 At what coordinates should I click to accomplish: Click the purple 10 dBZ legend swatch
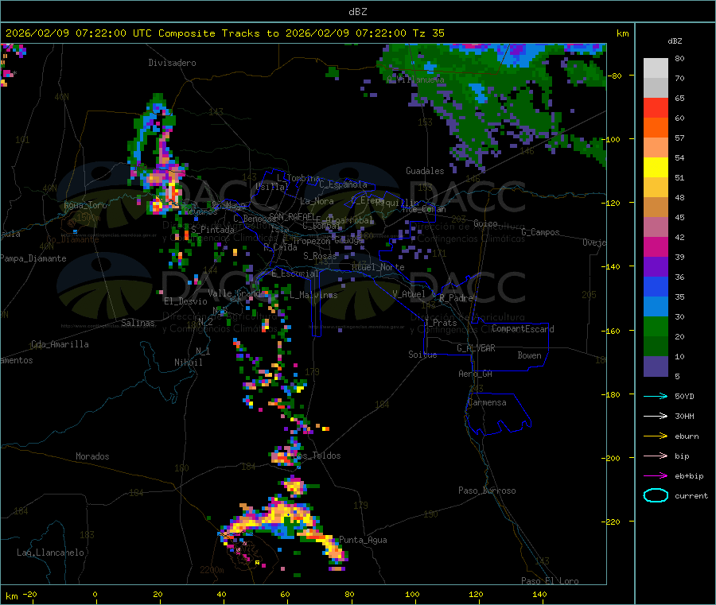[x=656, y=366]
